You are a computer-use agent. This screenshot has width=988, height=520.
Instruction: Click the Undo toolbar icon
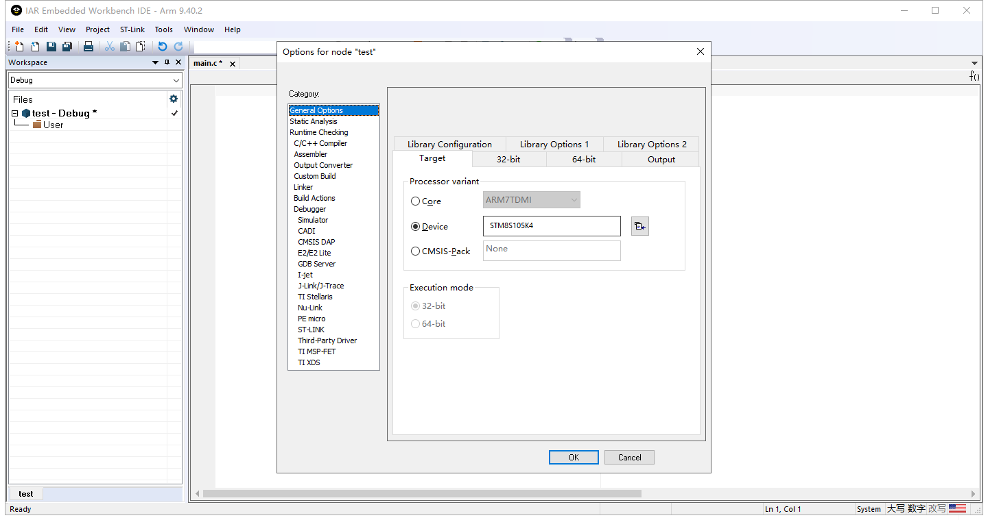[x=163, y=47]
